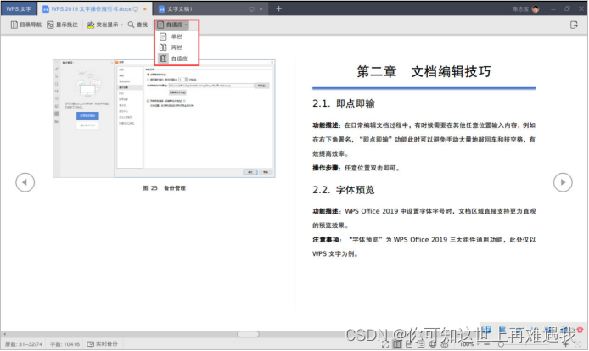The width and height of the screenshot is (589, 351).
Task: Click the 100% zoom level
Action: tap(467, 344)
